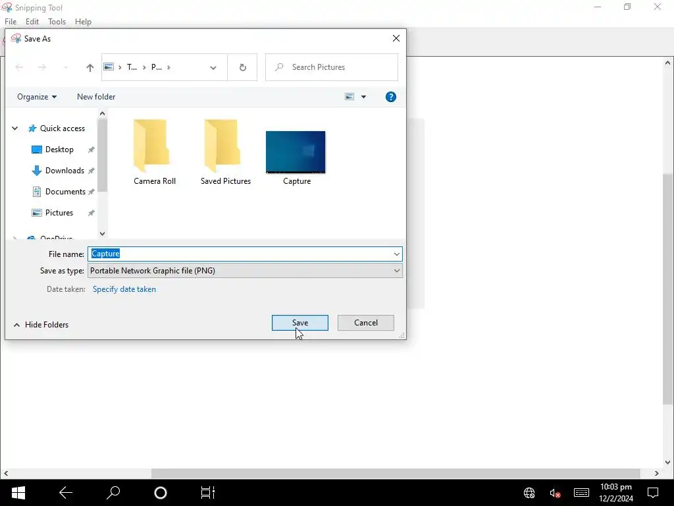674x506 pixels.
Task: Click Snipping Tool horizontal scroll right arrow
Action: click(x=656, y=473)
